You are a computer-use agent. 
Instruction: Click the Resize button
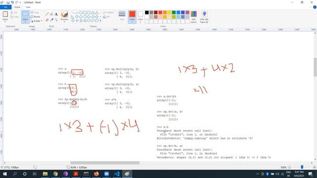tap(35, 17)
